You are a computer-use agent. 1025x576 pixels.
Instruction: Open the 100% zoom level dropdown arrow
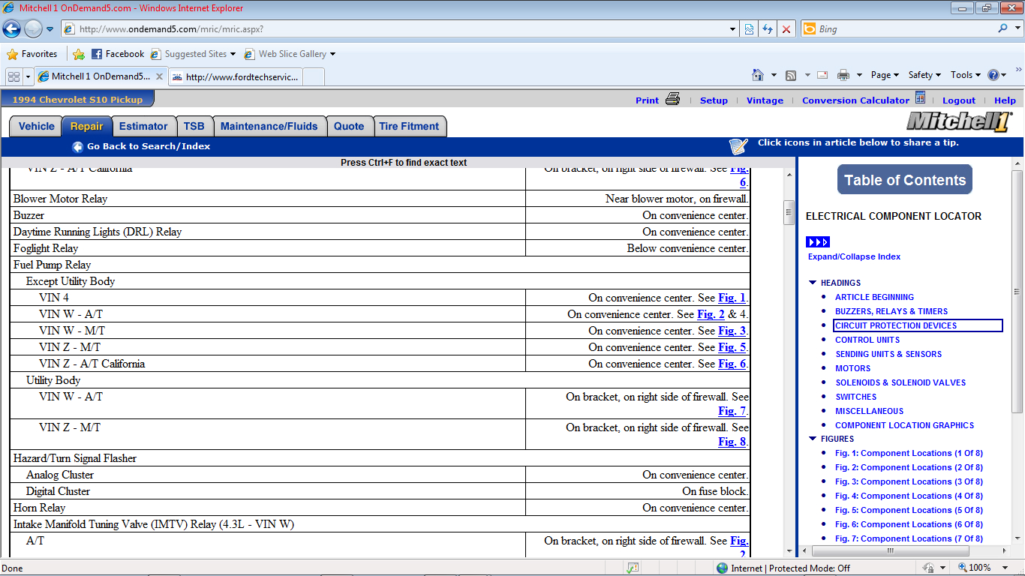tap(1006, 568)
